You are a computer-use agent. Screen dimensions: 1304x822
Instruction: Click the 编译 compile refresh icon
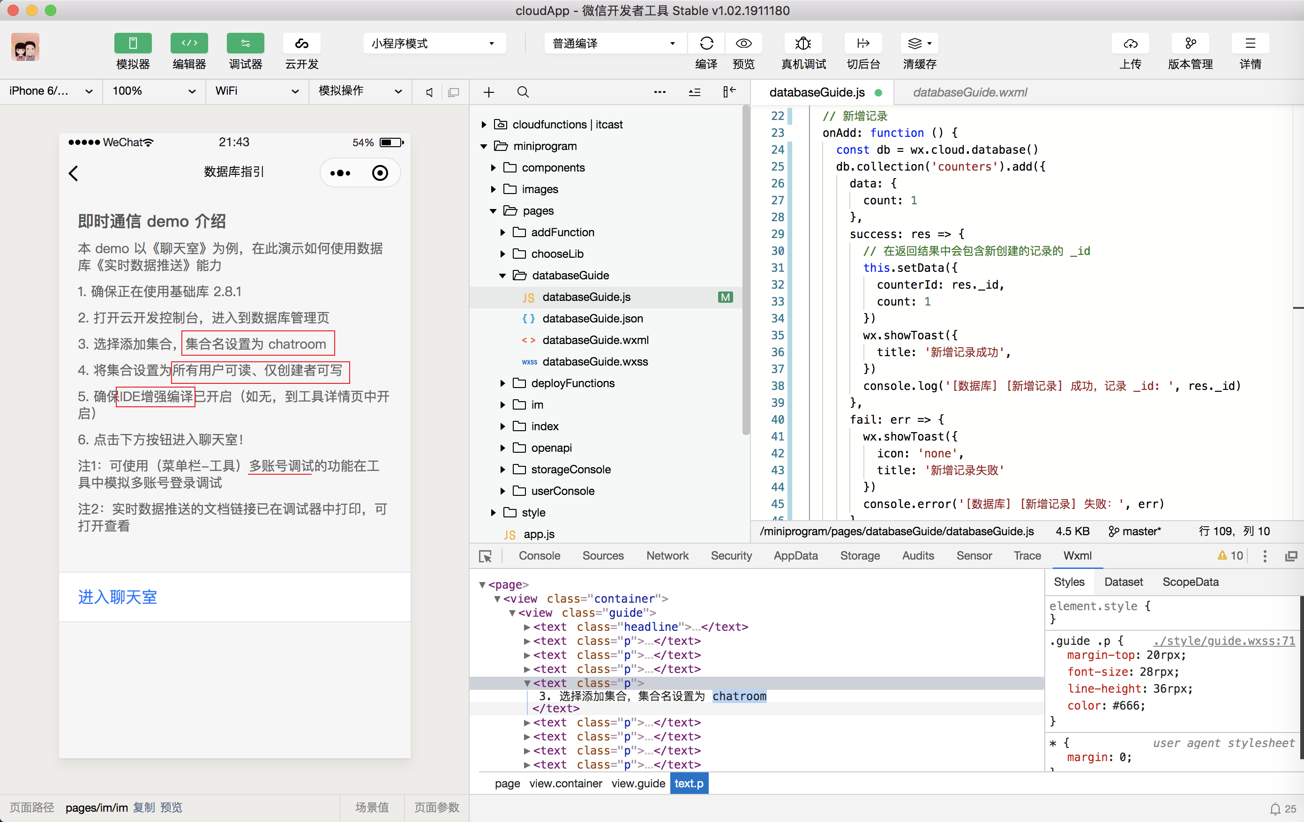(x=706, y=43)
